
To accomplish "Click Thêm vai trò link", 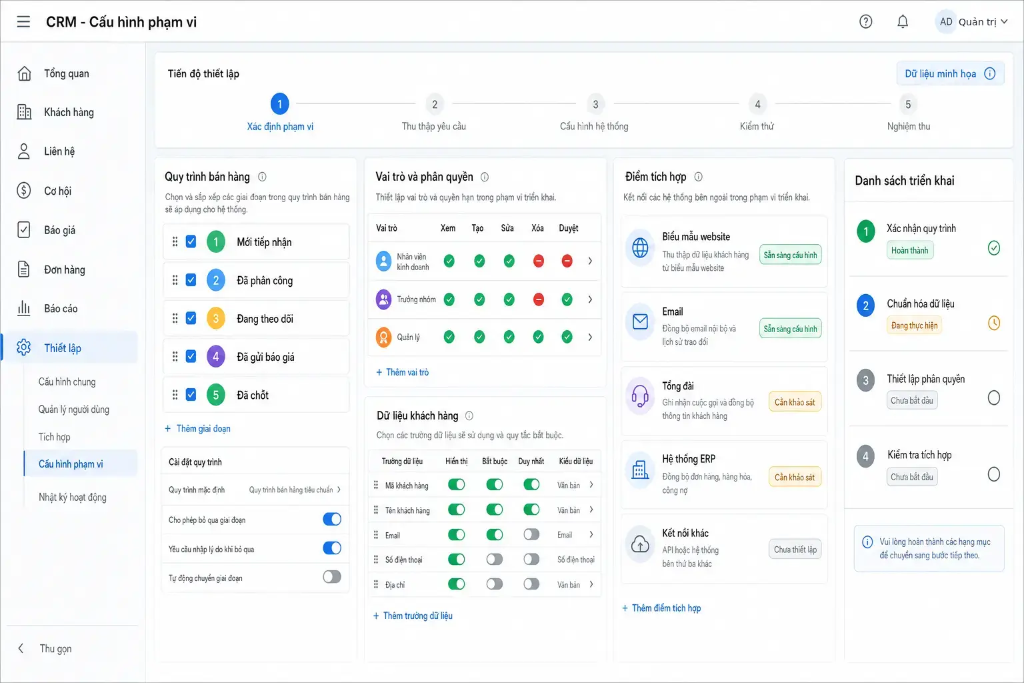I will coord(403,372).
